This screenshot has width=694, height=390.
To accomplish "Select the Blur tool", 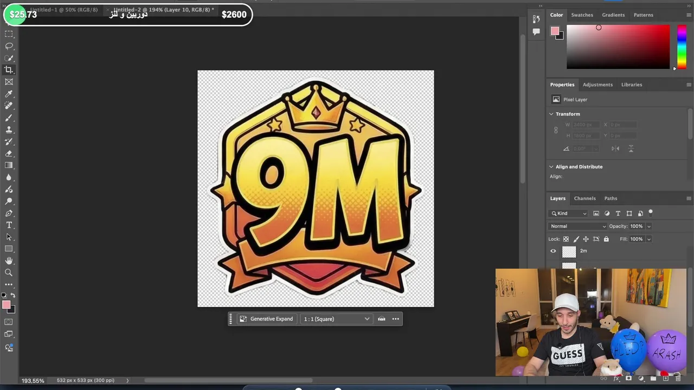I will point(9,177).
